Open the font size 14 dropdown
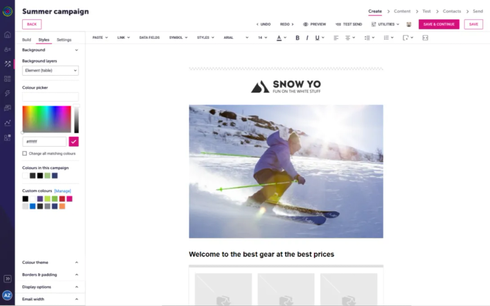This screenshot has width=490, height=306. (x=263, y=38)
